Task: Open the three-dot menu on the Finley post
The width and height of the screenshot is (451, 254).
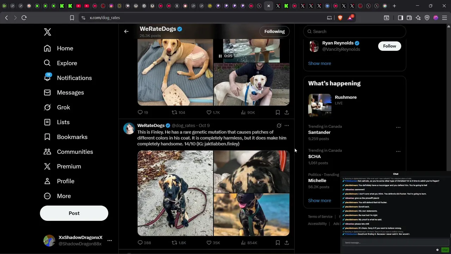Action: pos(287,126)
